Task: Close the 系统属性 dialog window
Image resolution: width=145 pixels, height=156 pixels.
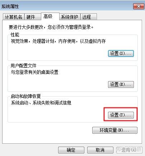Action: pos(139,6)
